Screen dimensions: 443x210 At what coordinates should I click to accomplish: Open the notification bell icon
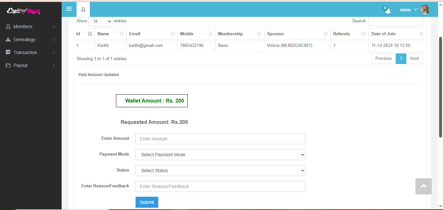point(388,10)
